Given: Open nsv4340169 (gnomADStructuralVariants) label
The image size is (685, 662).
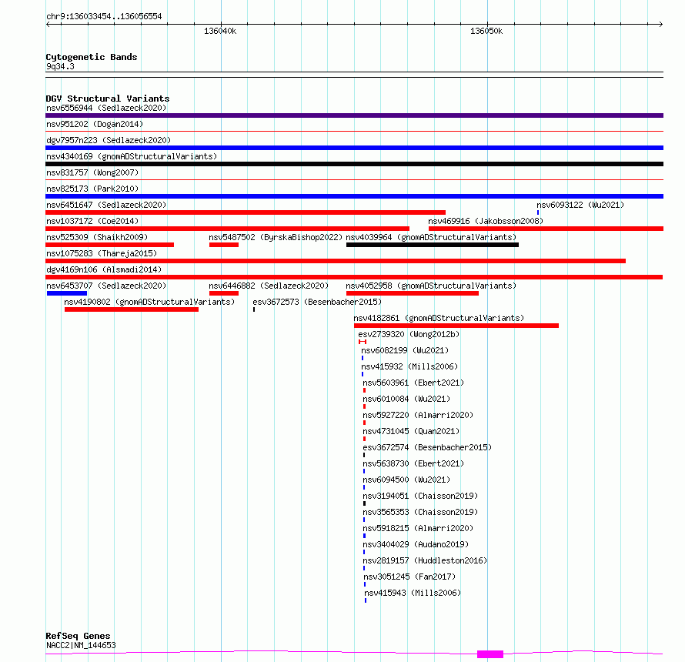Looking at the screenshot, I should pyautogui.click(x=132, y=156).
